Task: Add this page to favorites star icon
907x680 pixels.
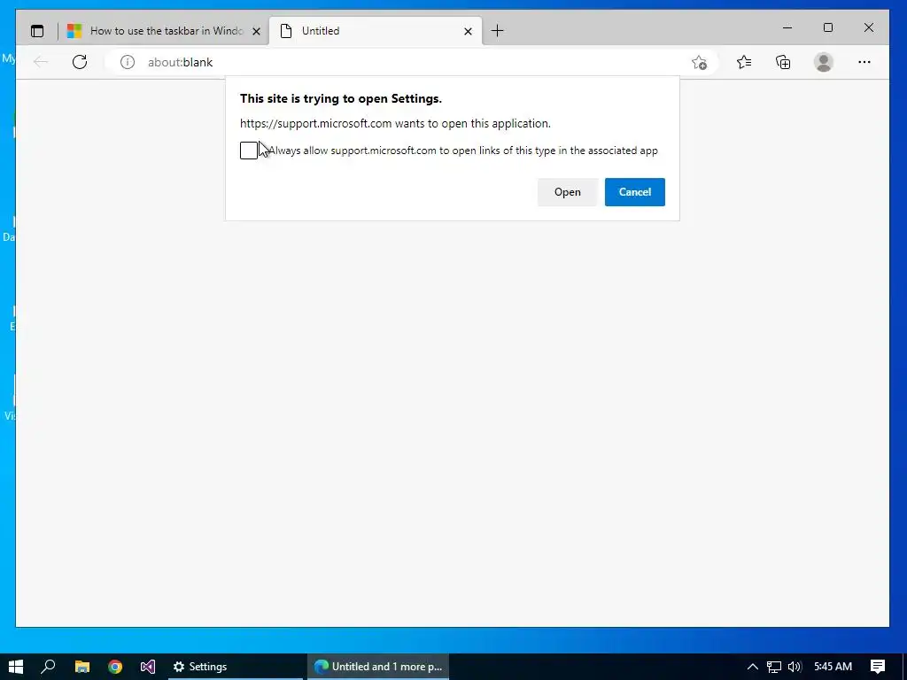Action: coord(700,62)
